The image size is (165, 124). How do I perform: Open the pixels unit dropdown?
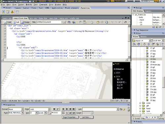pyautogui.click(x=45, y=113)
